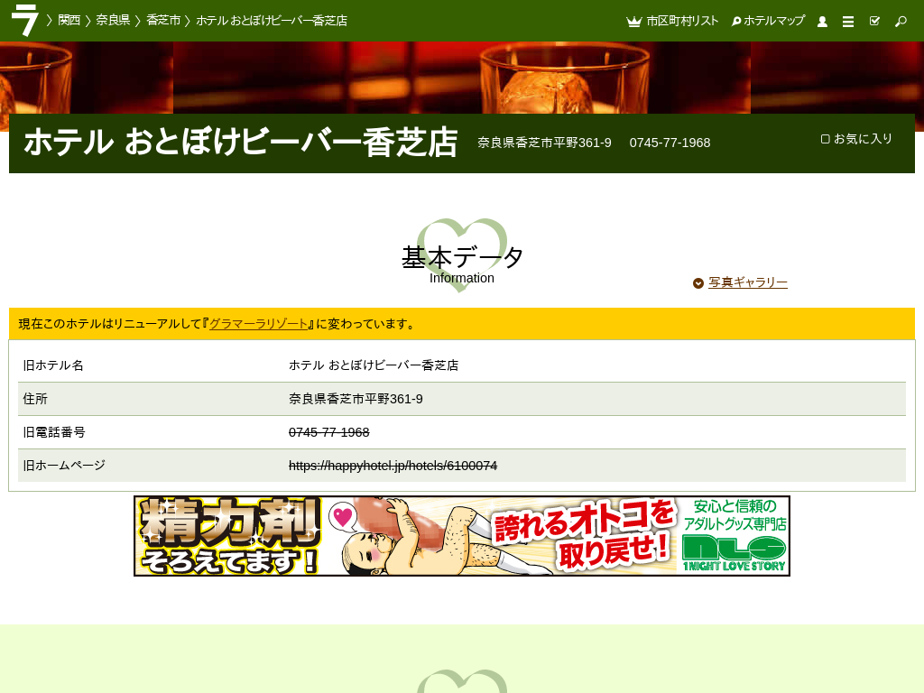Open 市区町村リスト menu item
Image resolution: width=924 pixels, height=693 pixels.
click(682, 21)
